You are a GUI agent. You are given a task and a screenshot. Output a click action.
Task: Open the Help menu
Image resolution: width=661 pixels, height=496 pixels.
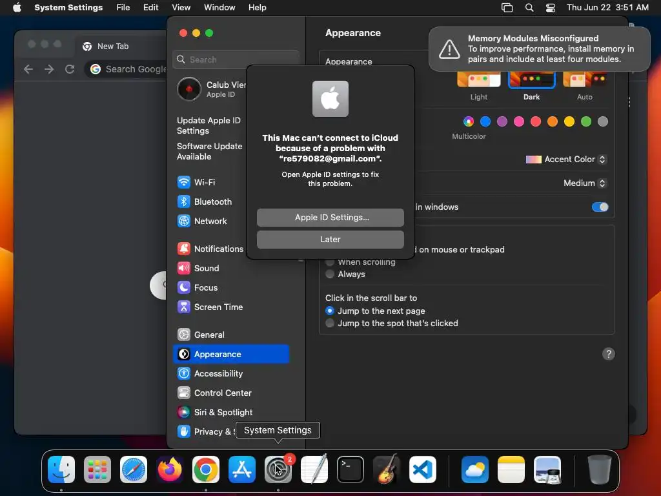257,8
